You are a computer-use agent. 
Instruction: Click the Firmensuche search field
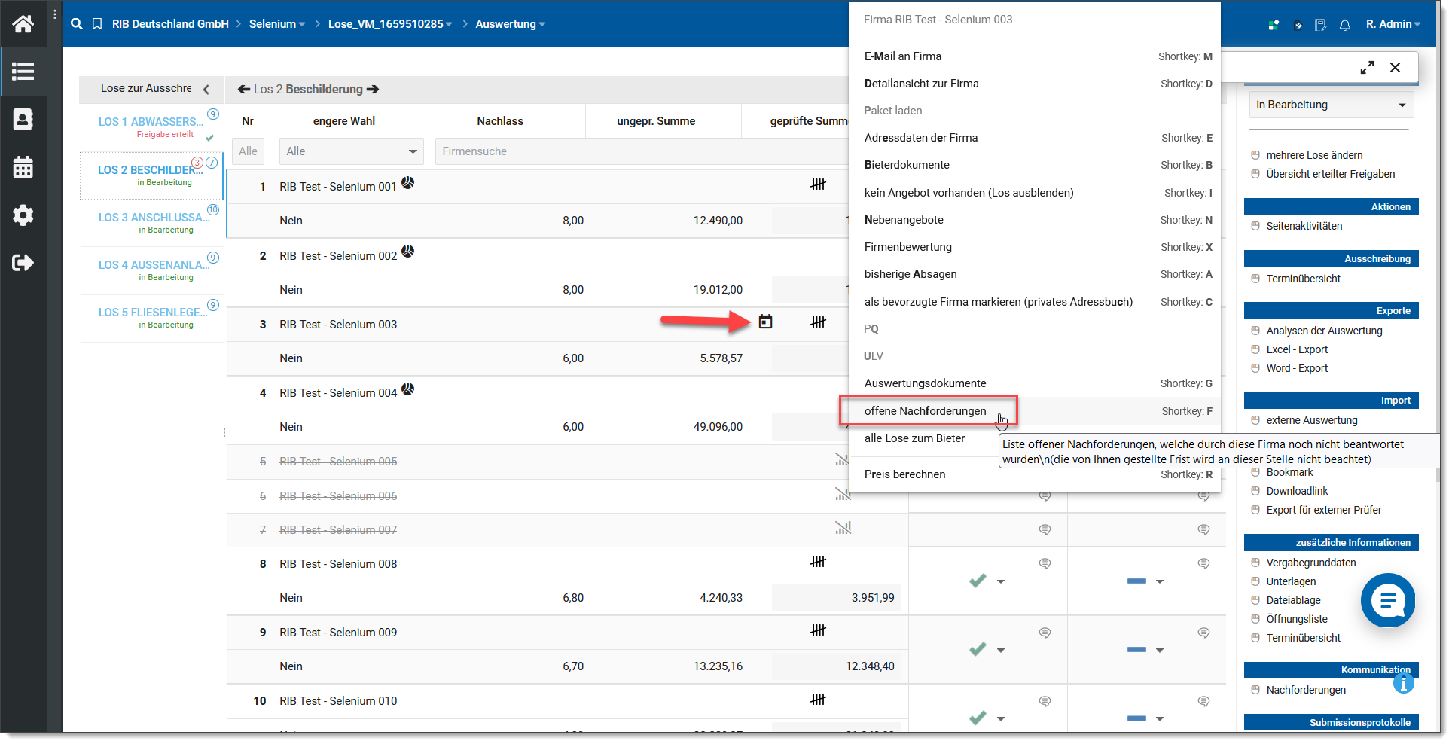tap(642, 151)
